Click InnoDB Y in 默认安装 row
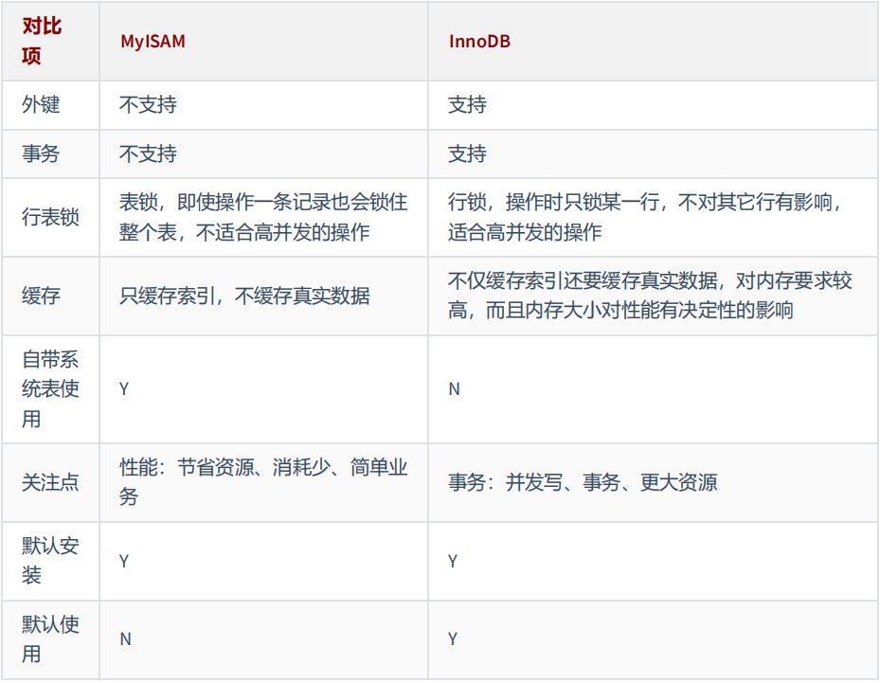This screenshot has width=880, height=683. (453, 561)
